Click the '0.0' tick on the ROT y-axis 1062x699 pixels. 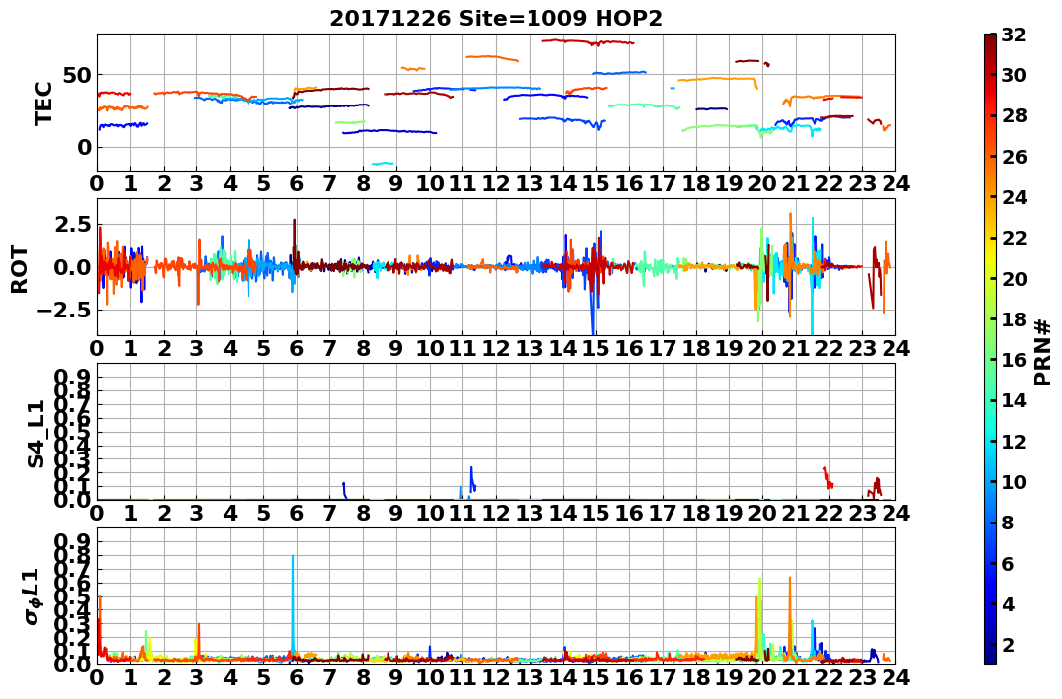72,267
